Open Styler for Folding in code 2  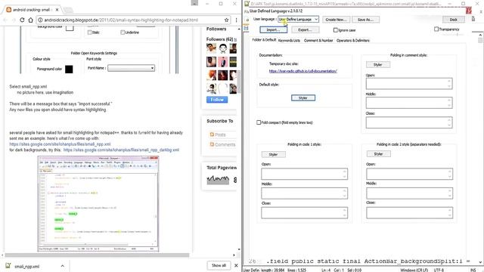378,154
